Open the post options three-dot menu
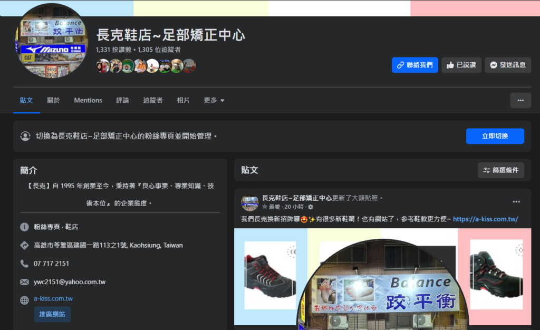Screen dimensions: 540x330 [x=516, y=202]
